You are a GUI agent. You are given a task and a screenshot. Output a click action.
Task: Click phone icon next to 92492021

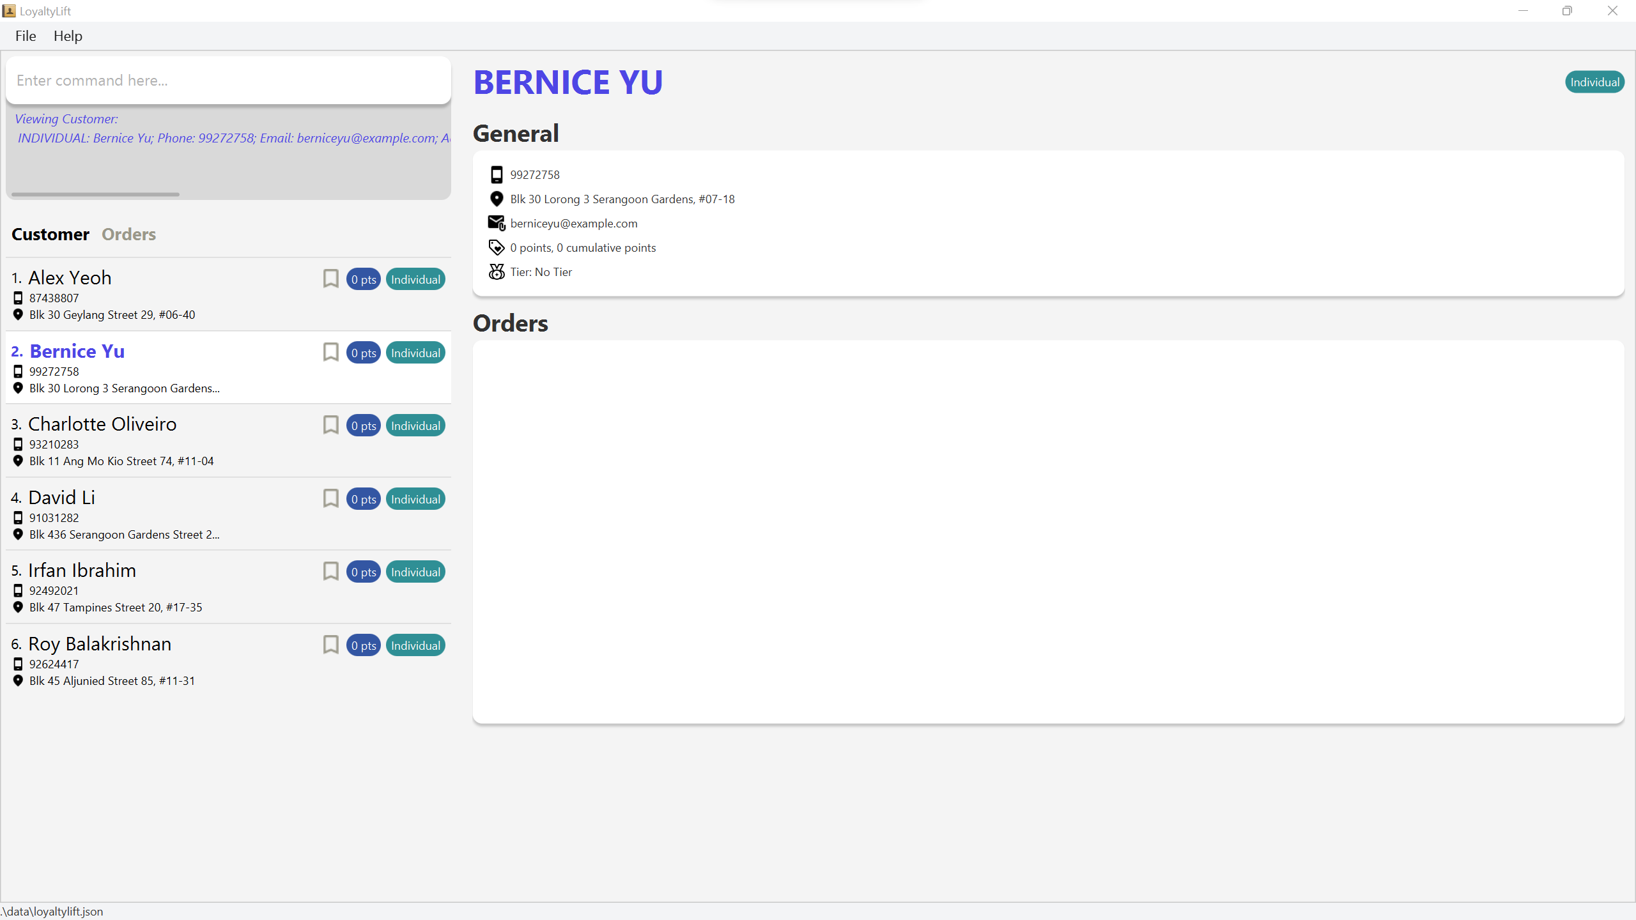pyautogui.click(x=18, y=590)
